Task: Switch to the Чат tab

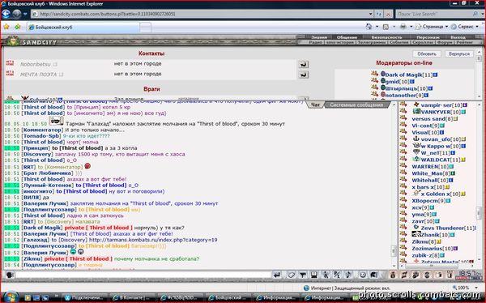Action: pos(315,105)
